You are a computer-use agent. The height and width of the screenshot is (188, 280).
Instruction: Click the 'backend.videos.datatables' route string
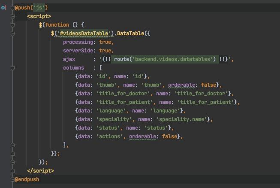pos(172,59)
